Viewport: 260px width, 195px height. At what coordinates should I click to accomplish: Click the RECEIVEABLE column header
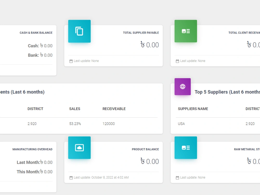(x=114, y=109)
